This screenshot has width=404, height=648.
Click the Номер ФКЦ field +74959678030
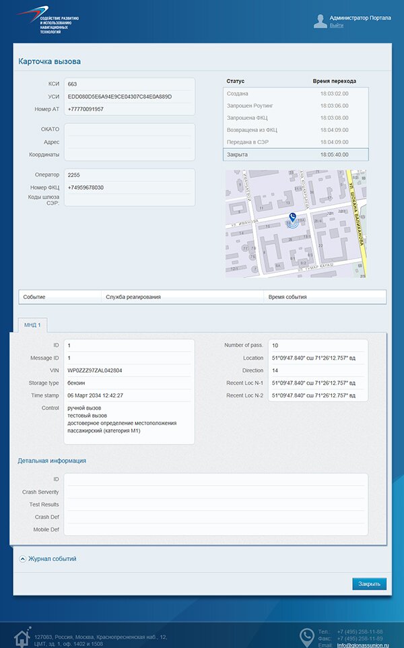(x=129, y=188)
